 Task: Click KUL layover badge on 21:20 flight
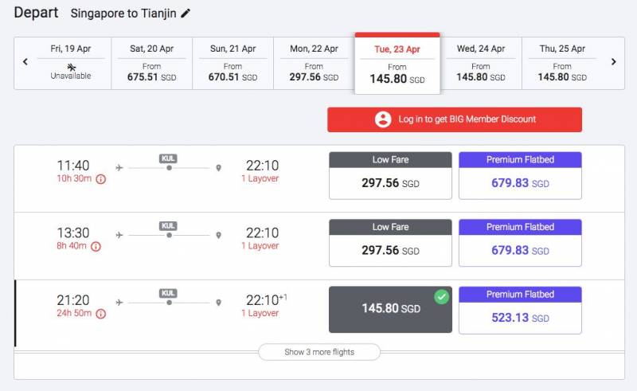168,293
